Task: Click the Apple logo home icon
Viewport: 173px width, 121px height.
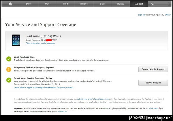Action: tap(10, 4)
